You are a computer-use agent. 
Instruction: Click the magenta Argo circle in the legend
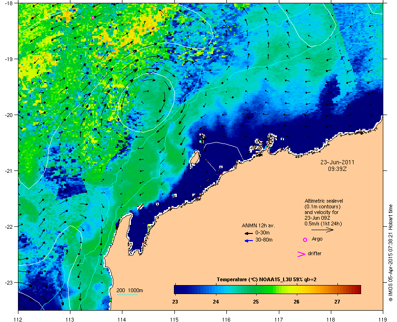tap(305, 240)
